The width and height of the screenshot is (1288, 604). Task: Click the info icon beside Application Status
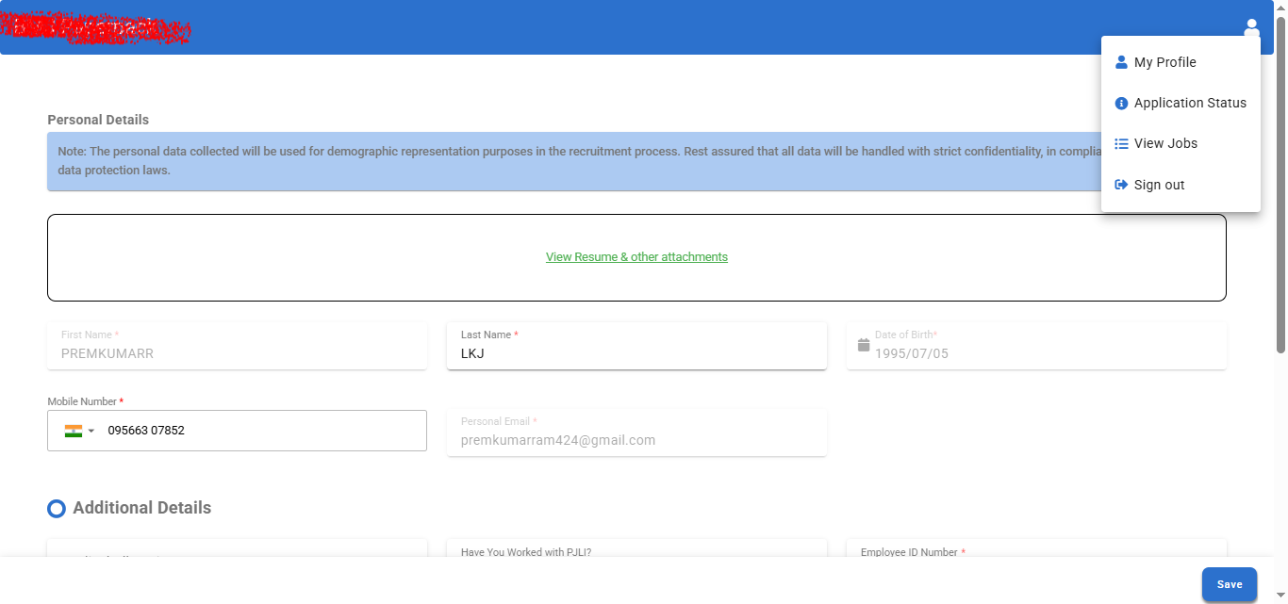point(1121,103)
